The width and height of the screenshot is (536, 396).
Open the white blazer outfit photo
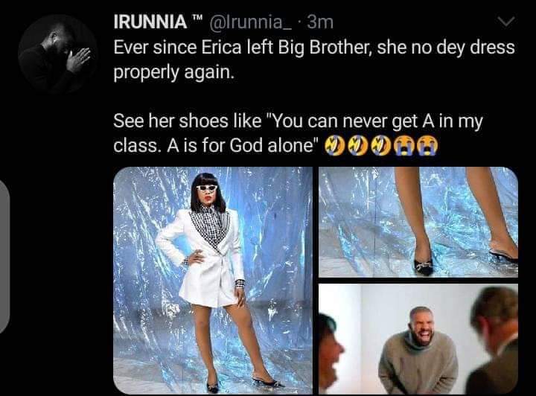[x=213, y=280]
